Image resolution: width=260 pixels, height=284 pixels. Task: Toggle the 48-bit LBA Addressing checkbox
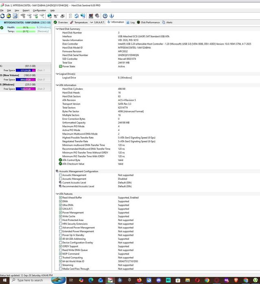click(61, 239)
